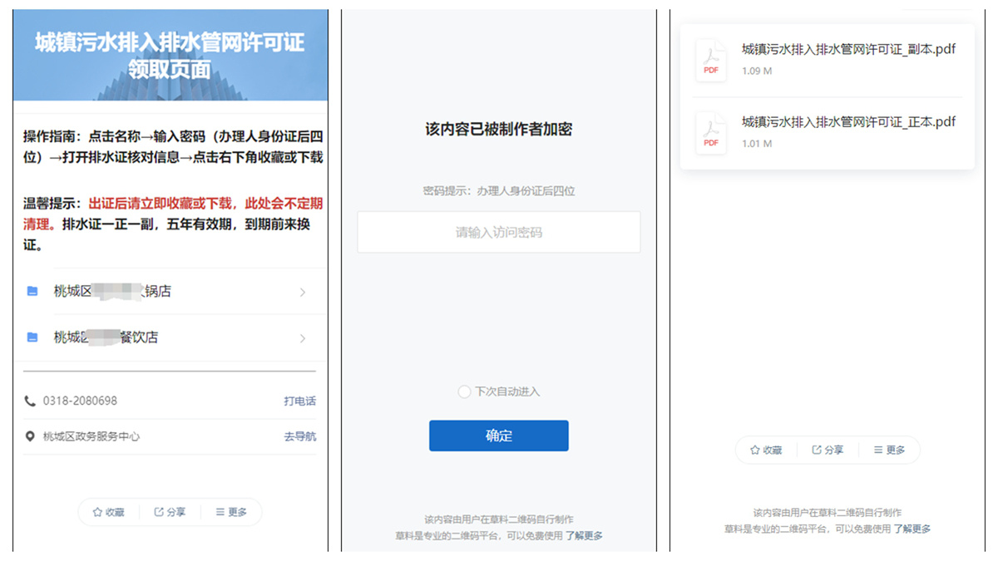Click the phone icon next to 0318-2080698
This screenshot has width=998, height=561.
pyautogui.click(x=31, y=401)
